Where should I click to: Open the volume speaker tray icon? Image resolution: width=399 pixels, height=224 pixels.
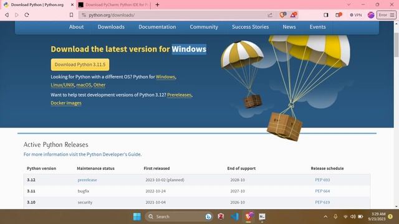[x=353, y=217]
